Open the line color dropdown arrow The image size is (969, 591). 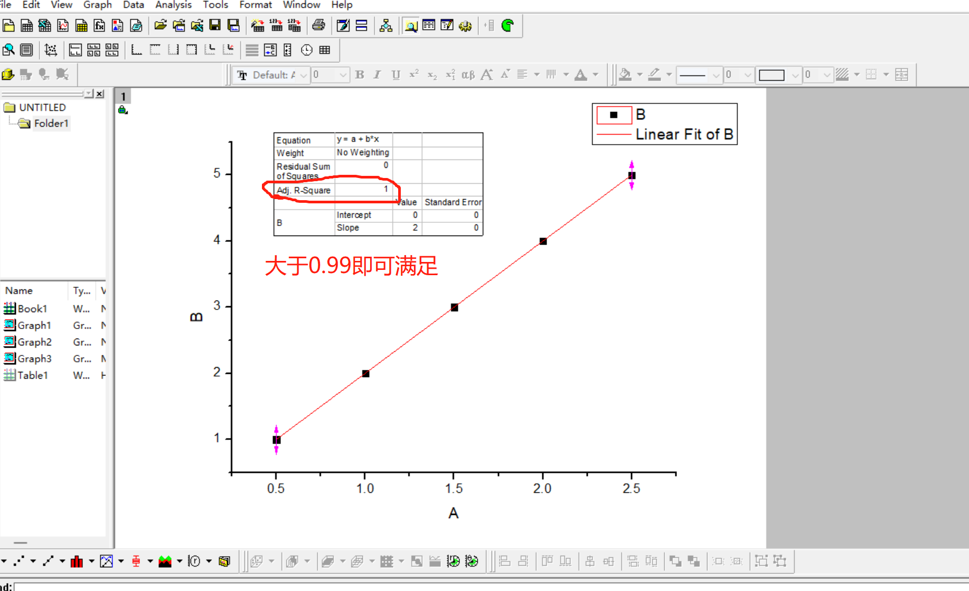click(669, 75)
